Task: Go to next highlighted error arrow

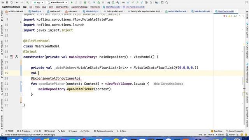Action: click(243, 16)
